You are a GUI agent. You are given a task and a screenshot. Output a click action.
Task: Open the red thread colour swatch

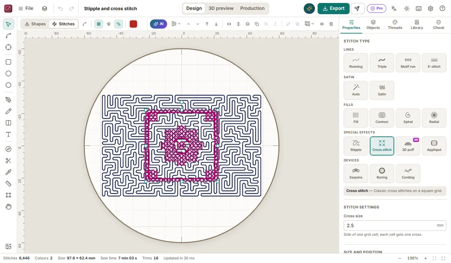[133, 24]
